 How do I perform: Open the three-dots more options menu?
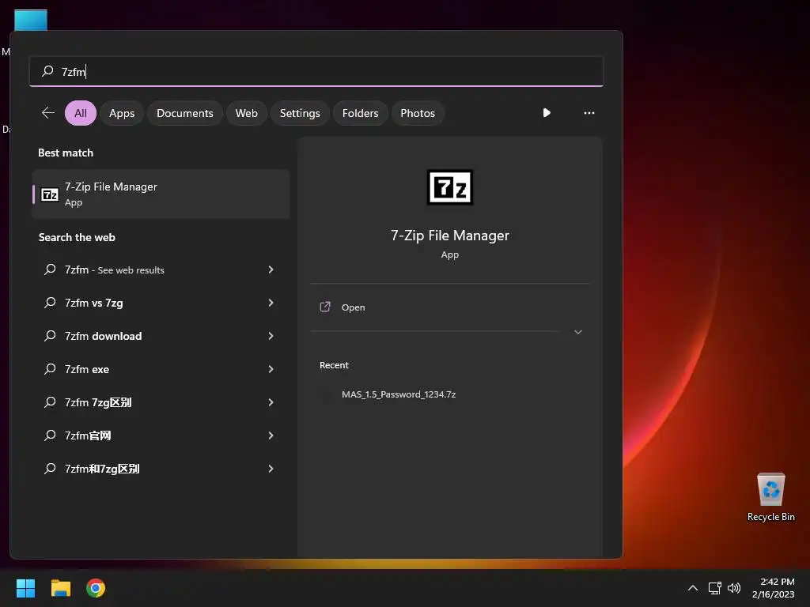[589, 112]
